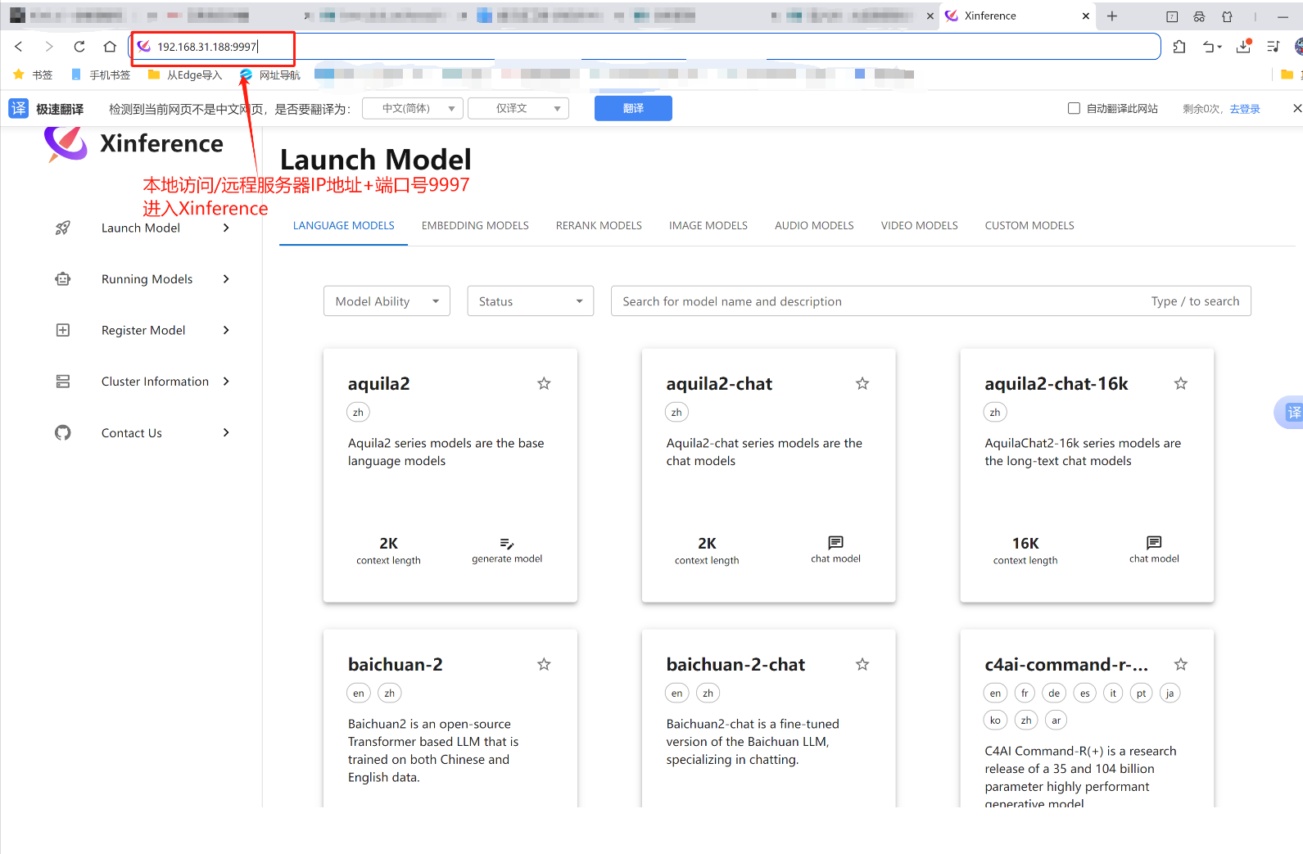1303x854 pixels.
Task: Click the Running Models robot icon
Action: coord(62,279)
